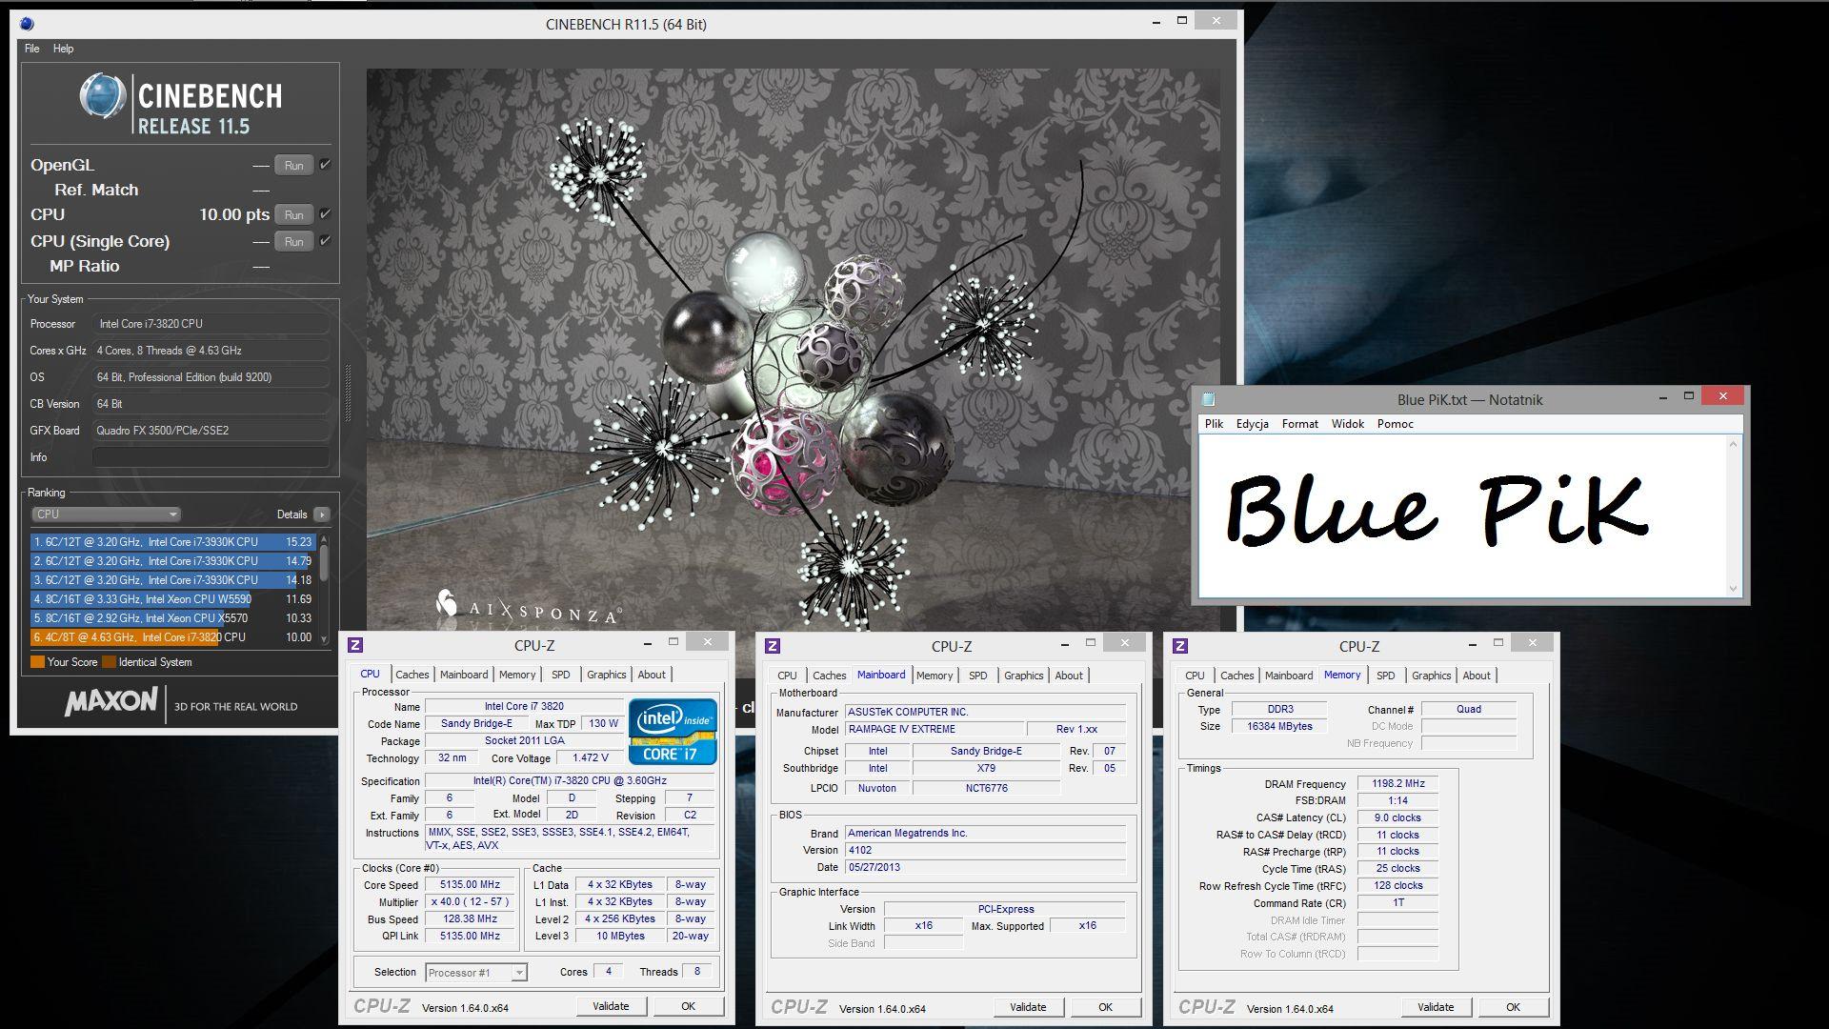1829x1029 pixels.
Task: Run the CPU benchmark
Action: [x=293, y=215]
